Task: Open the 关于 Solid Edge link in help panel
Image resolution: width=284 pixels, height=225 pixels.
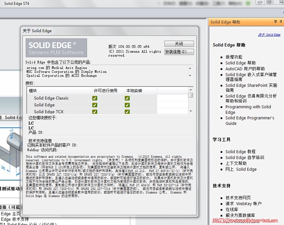Action: click(x=269, y=35)
